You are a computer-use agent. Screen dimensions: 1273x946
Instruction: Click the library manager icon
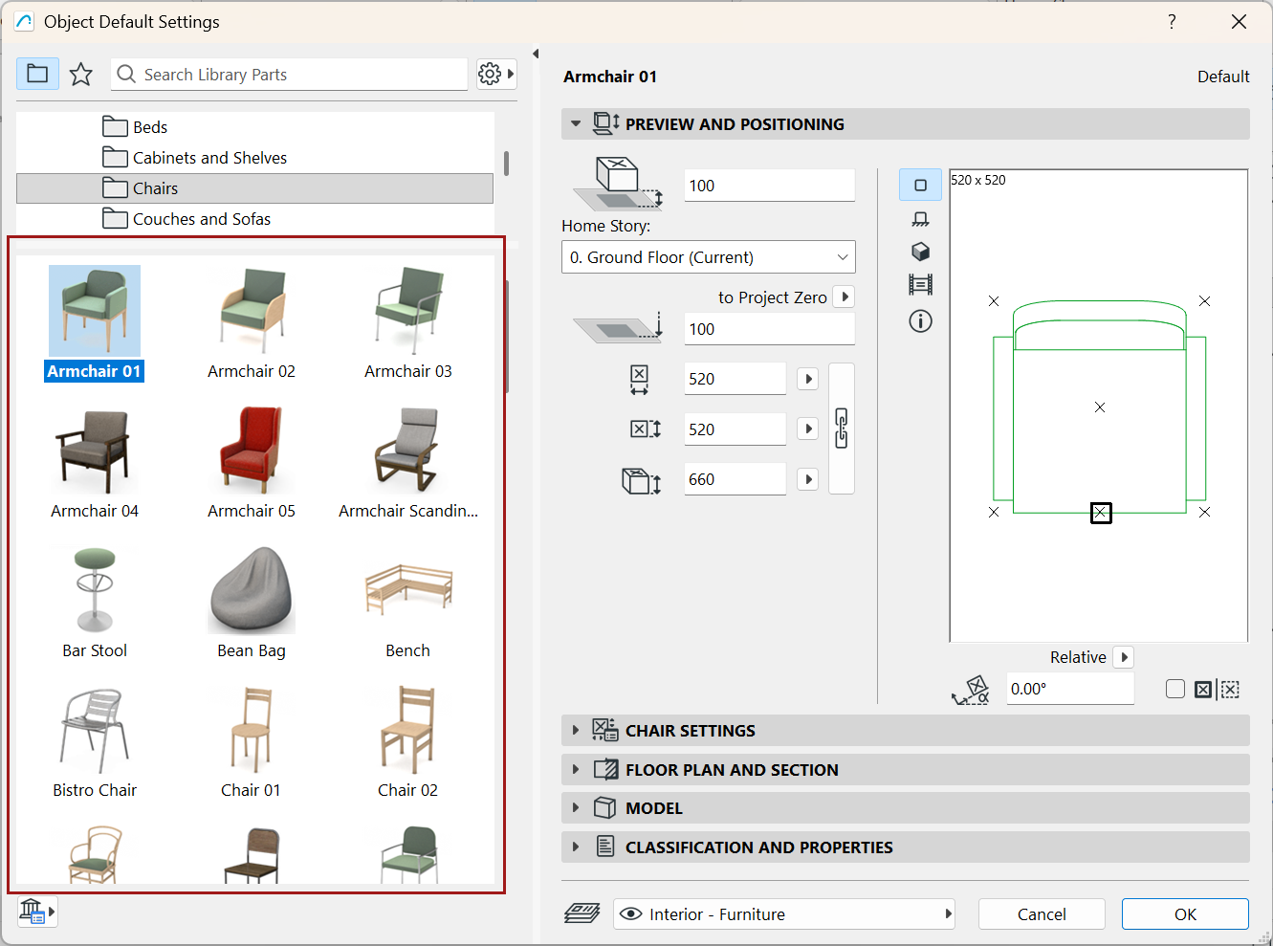click(x=37, y=912)
